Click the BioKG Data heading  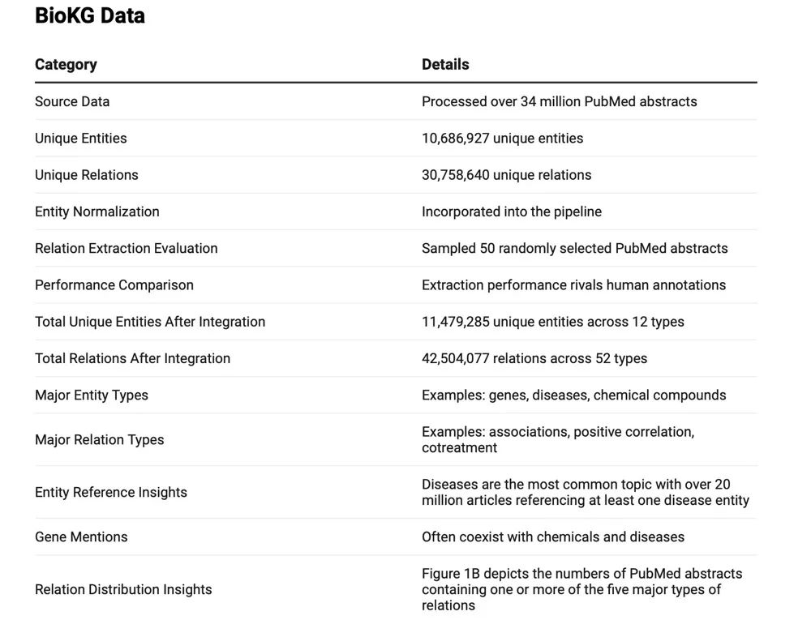[89, 15]
